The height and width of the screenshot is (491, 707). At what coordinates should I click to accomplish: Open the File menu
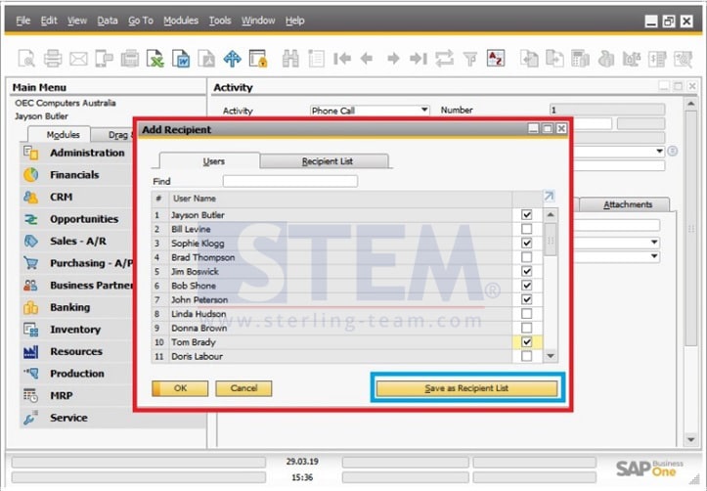(x=23, y=21)
